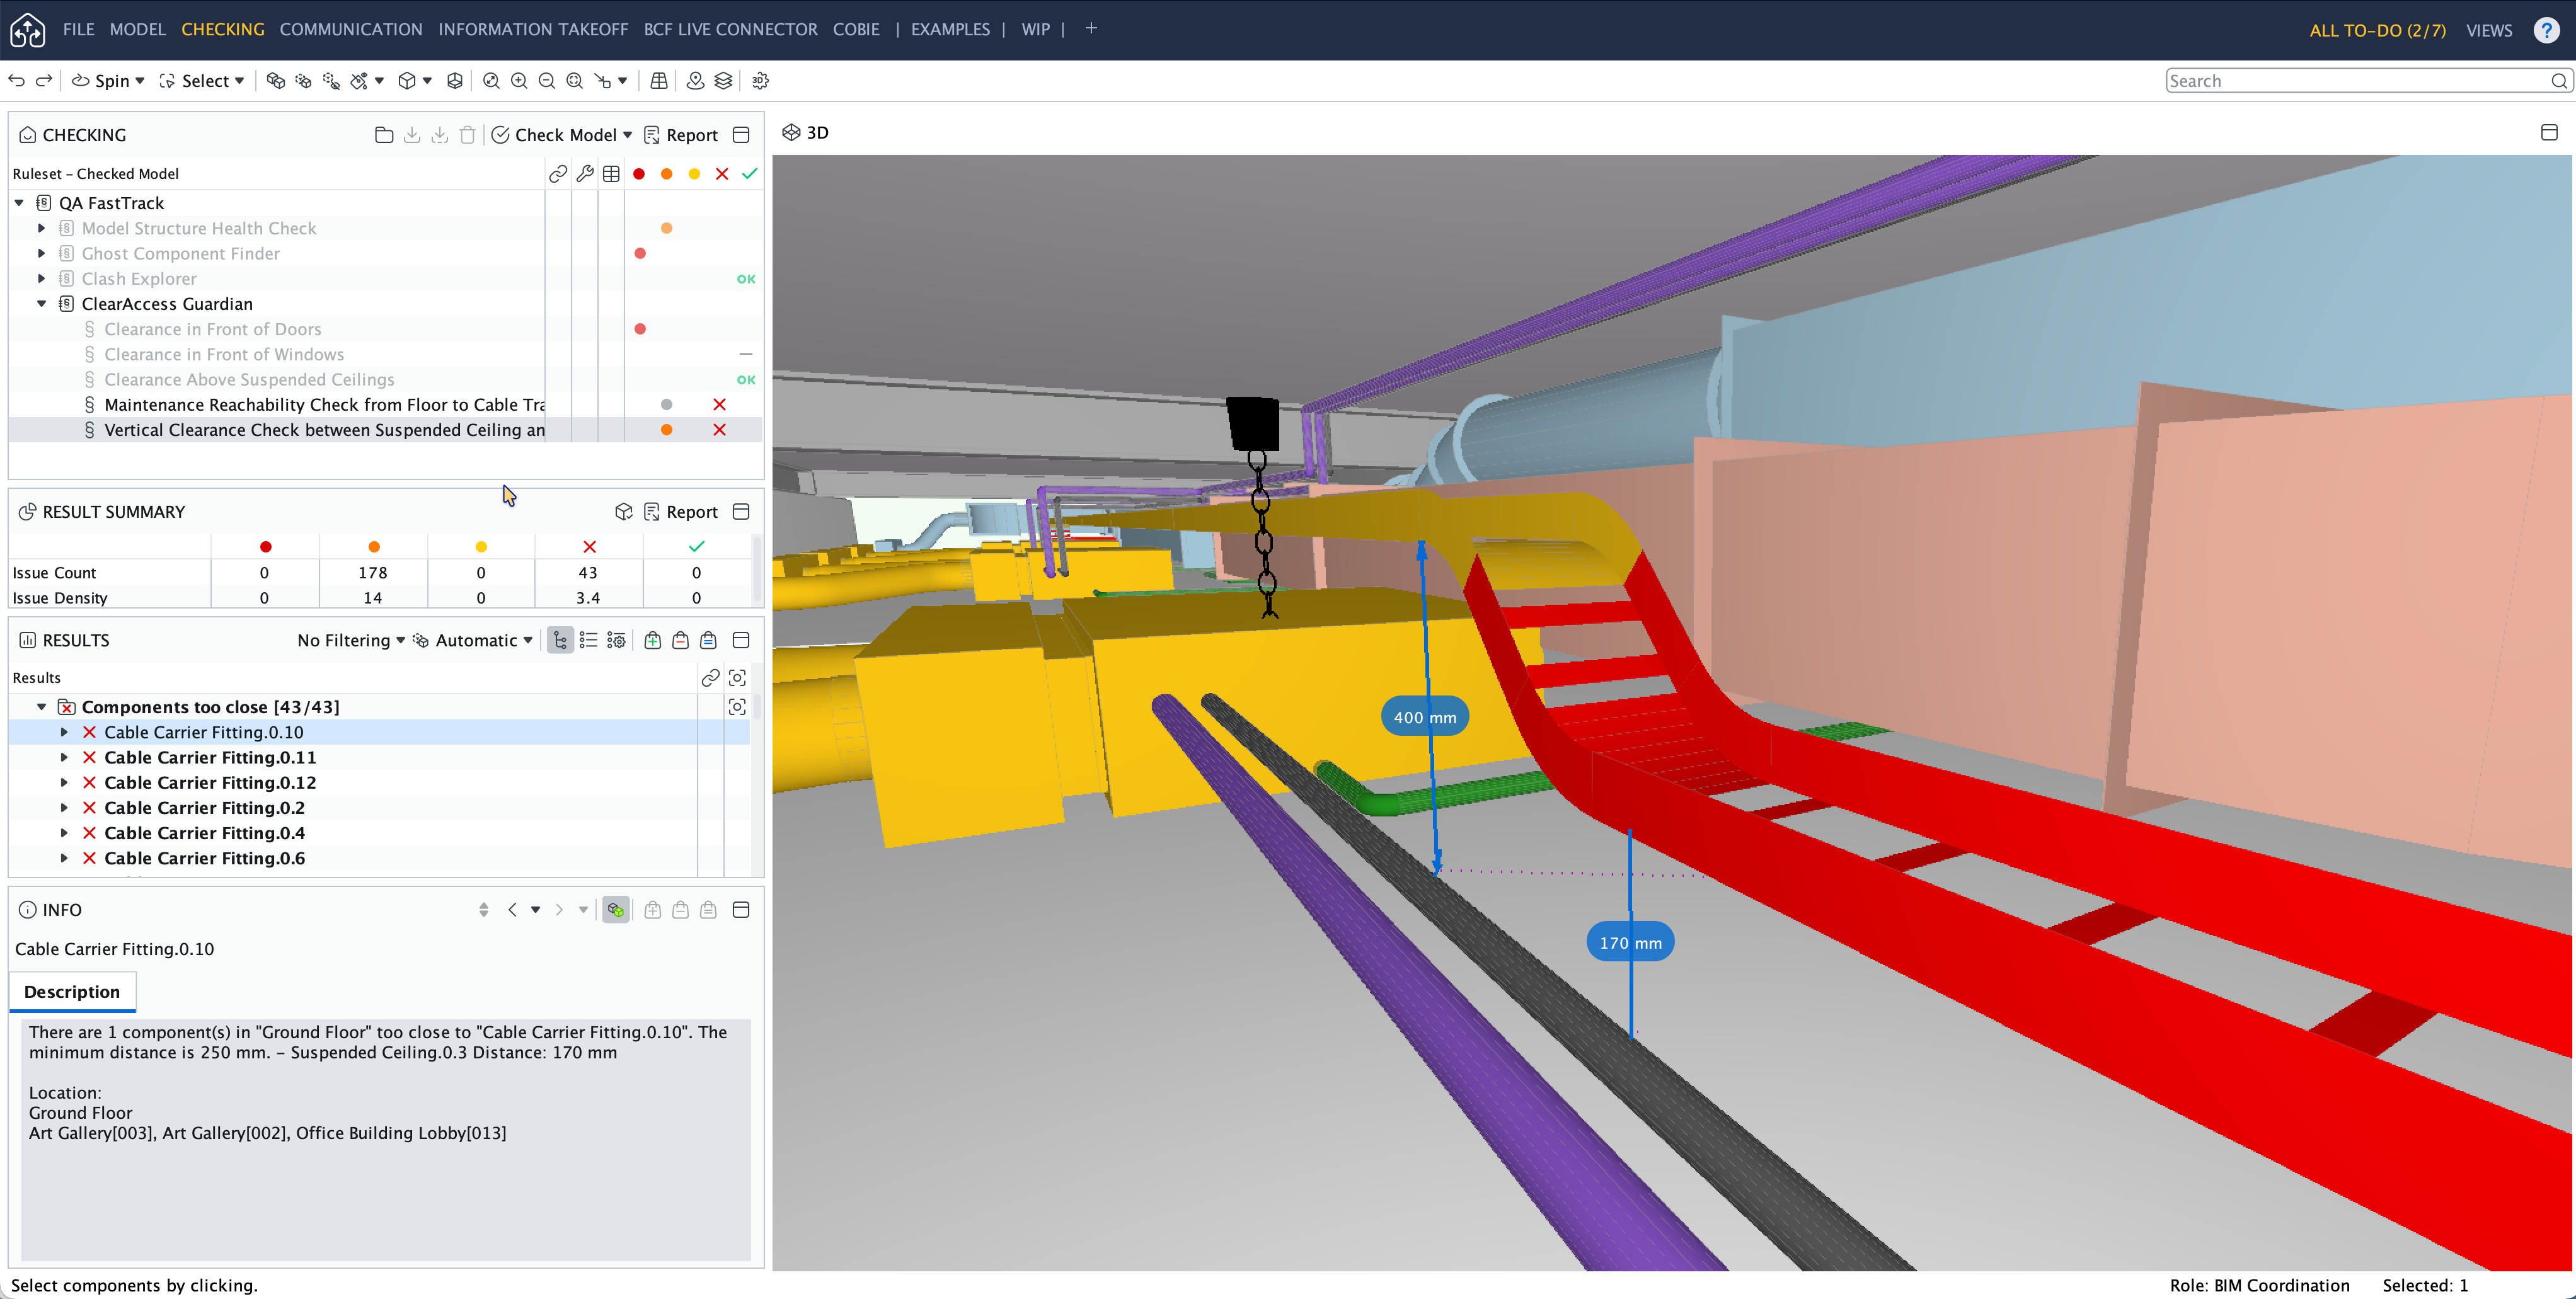Open the 3D settings gear icon

[760, 81]
